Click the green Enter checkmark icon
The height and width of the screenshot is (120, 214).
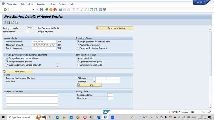click(x=5, y=10)
